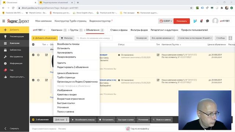
Task: Open Инструменты wrench in the sidebar
Action: point(15,57)
